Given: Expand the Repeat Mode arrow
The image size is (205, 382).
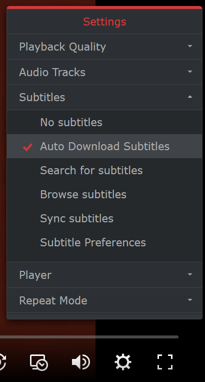Looking at the screenshot, I should 190,300.
